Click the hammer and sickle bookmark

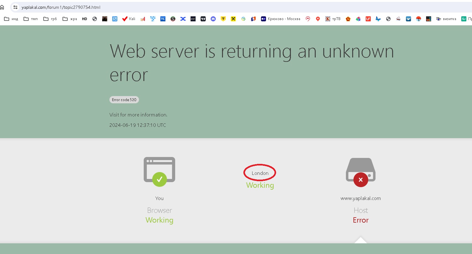click(x=348, y=19)
